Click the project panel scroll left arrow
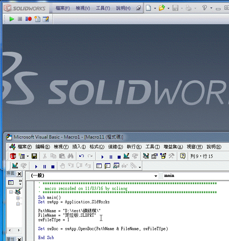This screenshot has width=229, height=241. (10, 230)
